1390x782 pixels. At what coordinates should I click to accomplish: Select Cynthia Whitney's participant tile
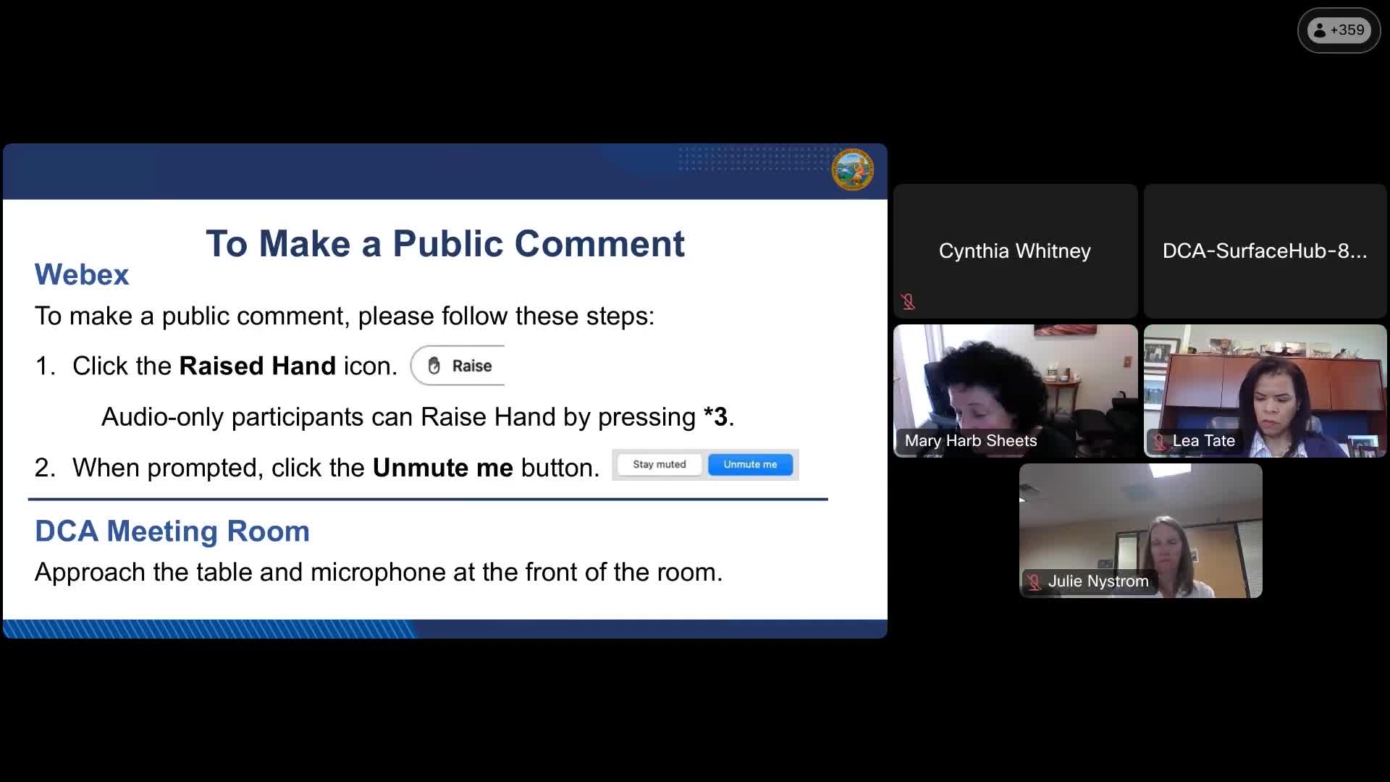[x=1015, y=251]
